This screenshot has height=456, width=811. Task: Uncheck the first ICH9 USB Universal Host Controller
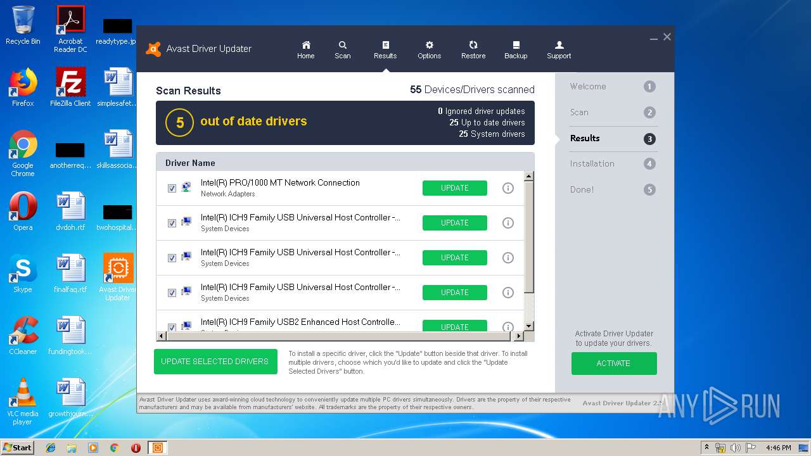pos(172,223)
